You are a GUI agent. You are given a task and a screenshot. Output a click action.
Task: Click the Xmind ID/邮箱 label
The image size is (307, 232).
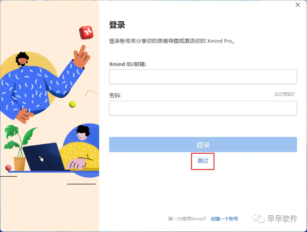pyautogui.click(x=128, y=64)
